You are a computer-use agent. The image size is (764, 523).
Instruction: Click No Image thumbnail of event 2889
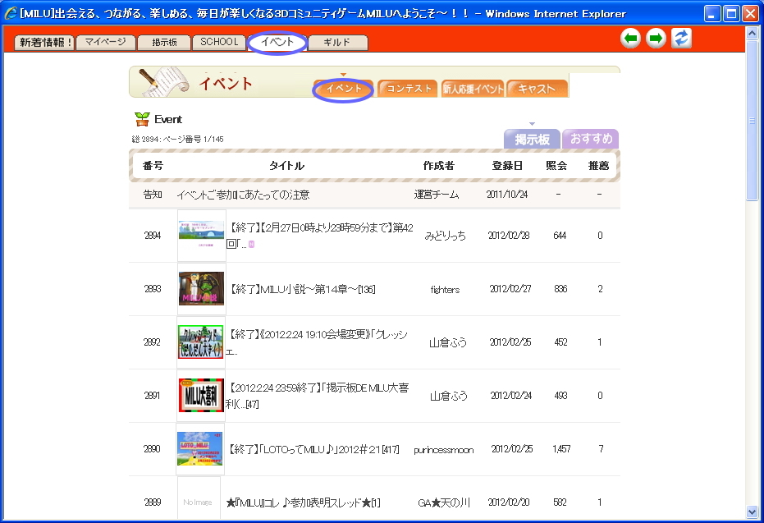coord(199,499)
